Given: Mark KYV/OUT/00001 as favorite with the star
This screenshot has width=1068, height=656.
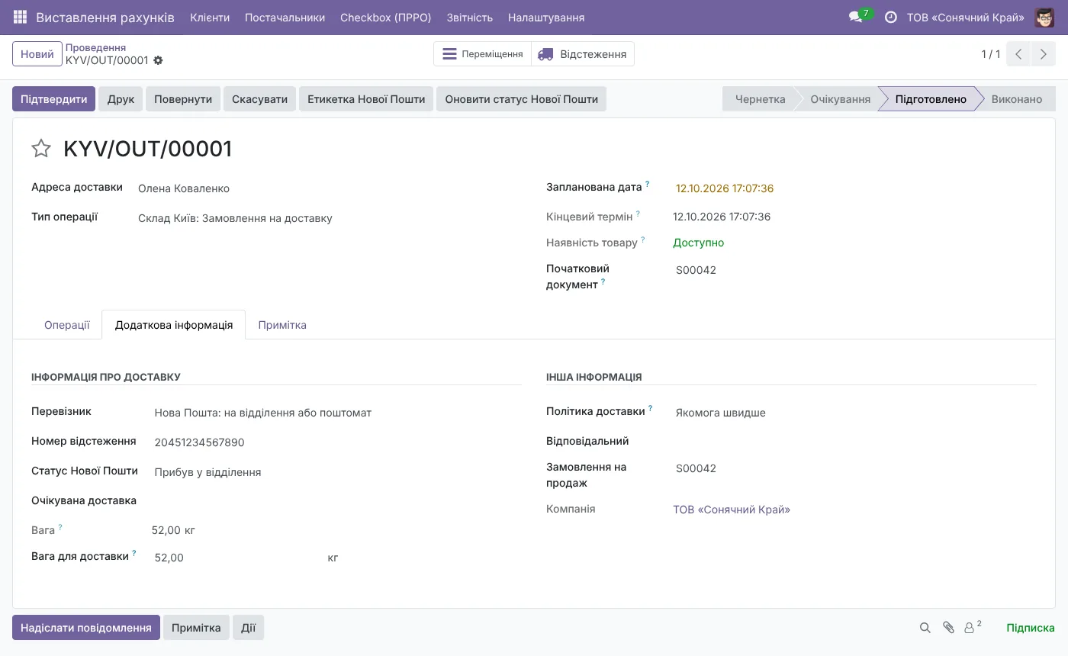Looking at the screenshot, I should (41, 149).
